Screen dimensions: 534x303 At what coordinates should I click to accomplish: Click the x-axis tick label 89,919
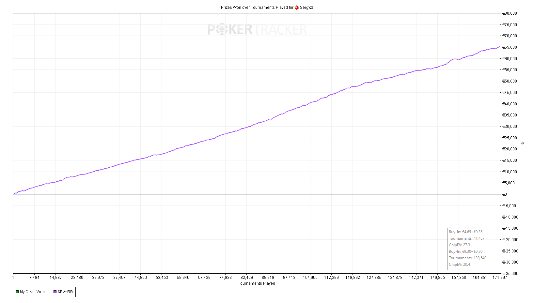268,278
